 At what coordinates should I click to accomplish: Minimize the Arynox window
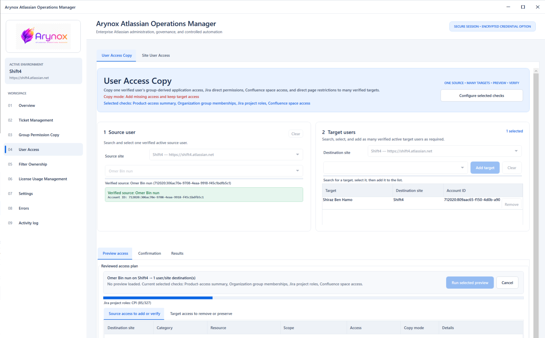coord(508,7)
